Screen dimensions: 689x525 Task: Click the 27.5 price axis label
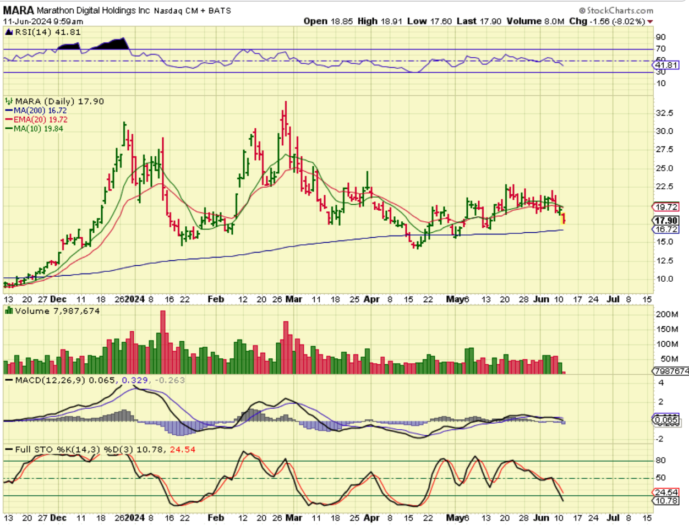[665, 150]
